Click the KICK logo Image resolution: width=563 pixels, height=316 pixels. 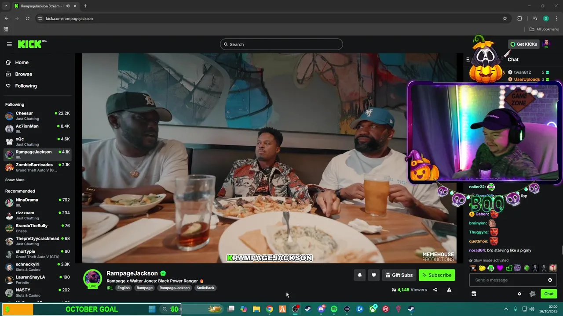coord(32,44)
